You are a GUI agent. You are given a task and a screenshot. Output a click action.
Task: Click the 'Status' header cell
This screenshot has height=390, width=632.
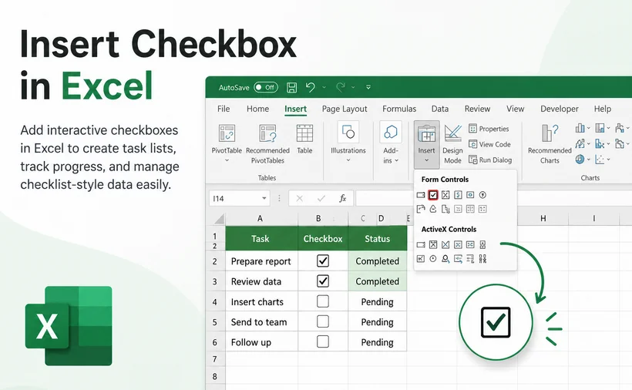click(x=377, y=238)
